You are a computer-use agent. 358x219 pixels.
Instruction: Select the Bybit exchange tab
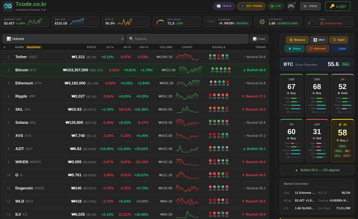339,40
